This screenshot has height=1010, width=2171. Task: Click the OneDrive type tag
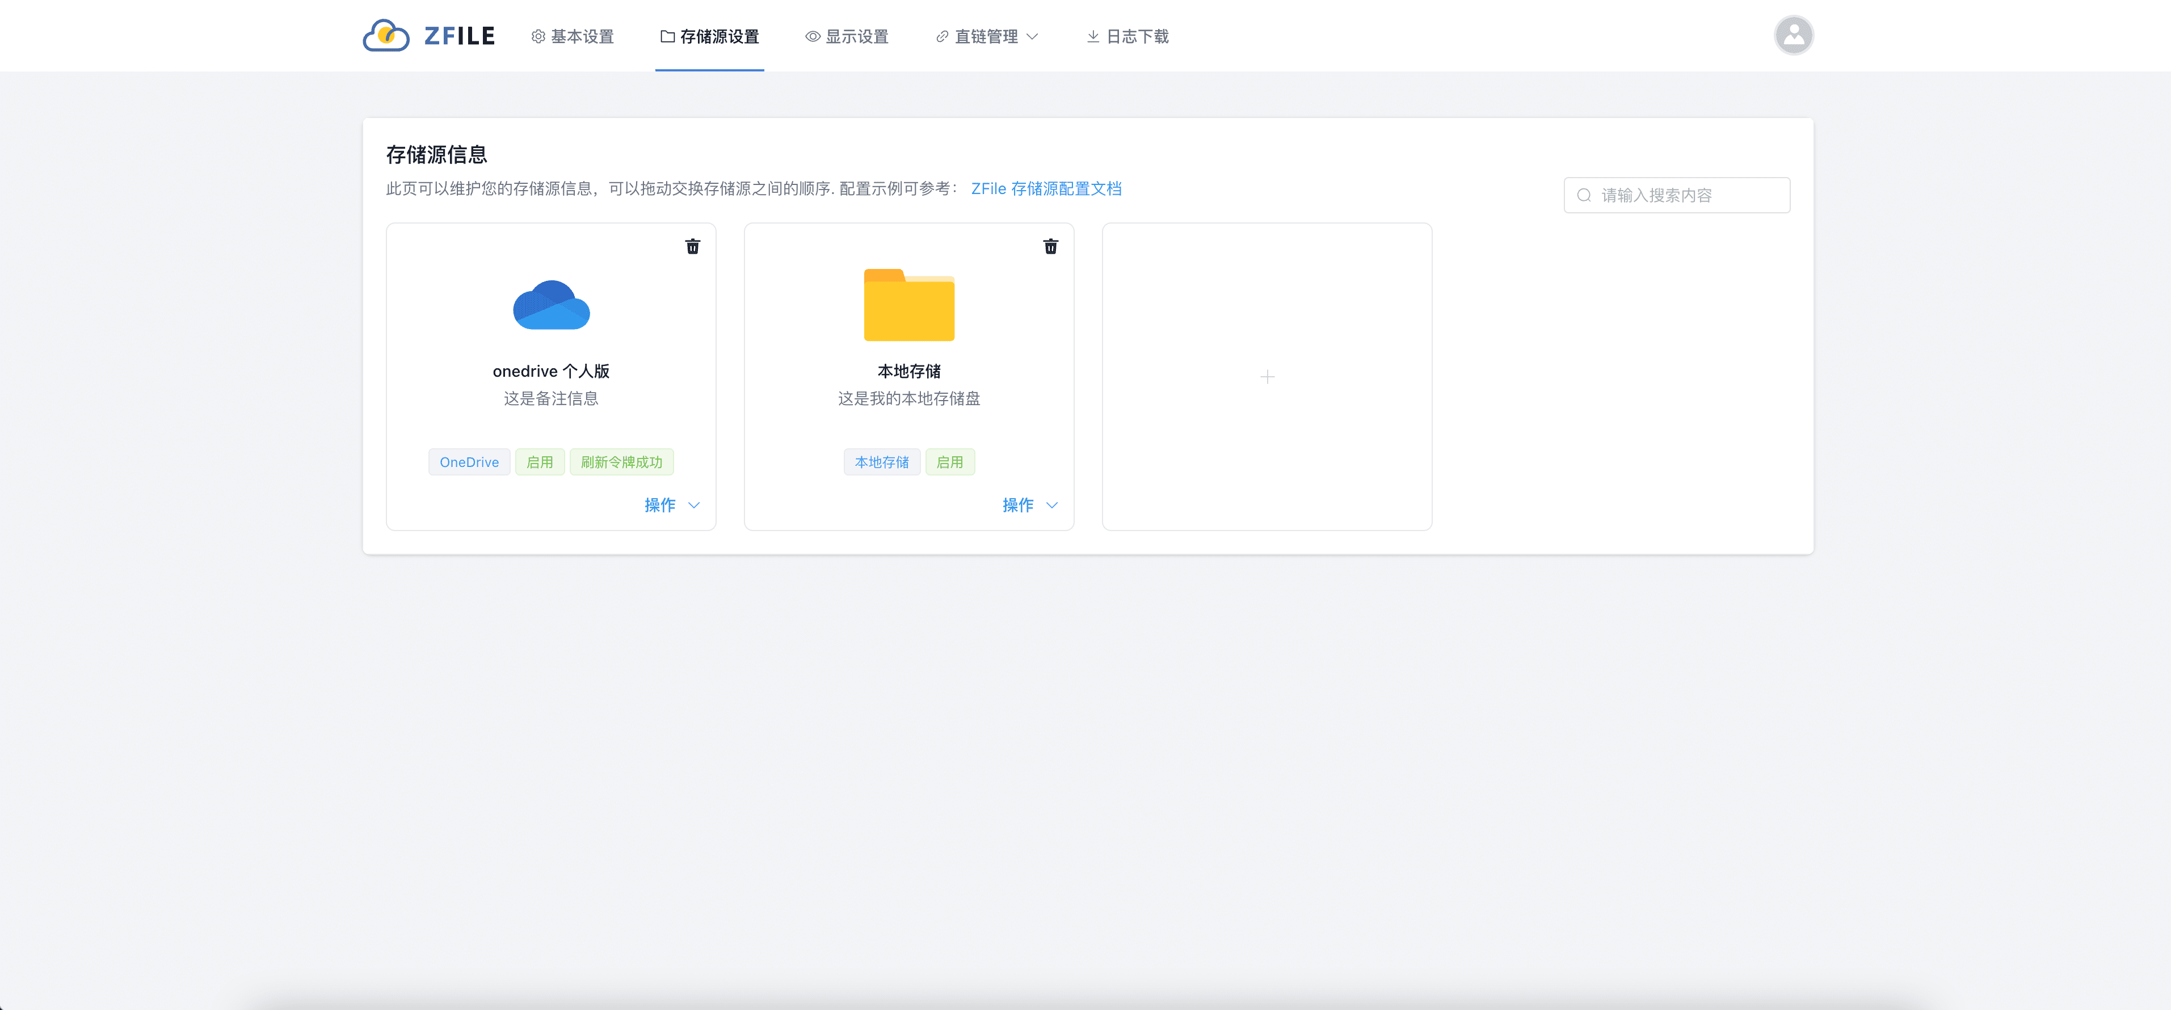pyautogui.click(x=469, y=462)
